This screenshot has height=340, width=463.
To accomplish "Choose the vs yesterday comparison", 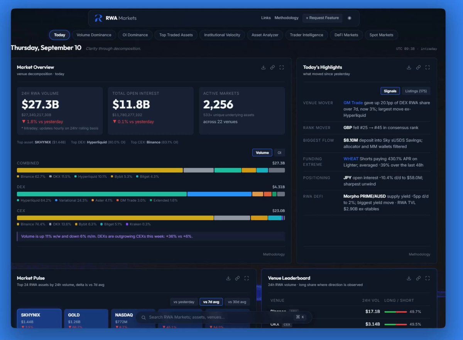I will point(184,302).
